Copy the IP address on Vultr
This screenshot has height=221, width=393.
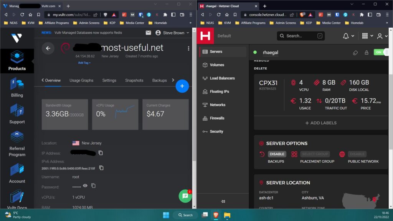[x=101, y=153]
